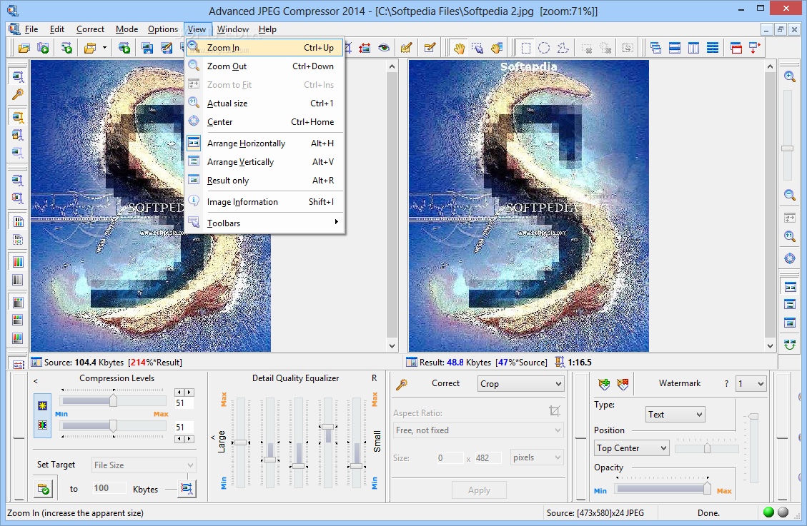Click the Apply button in Correct panel
The image size is (807, 526).
[479, 490]
